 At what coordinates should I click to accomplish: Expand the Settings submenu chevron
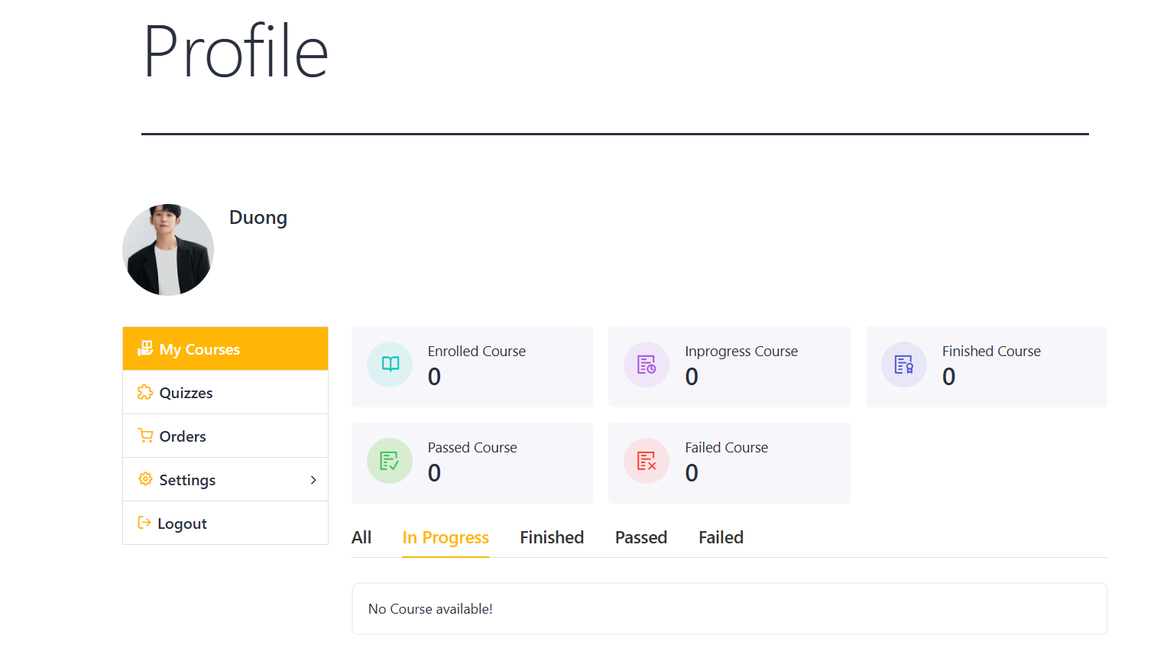(x=313, y=480)
